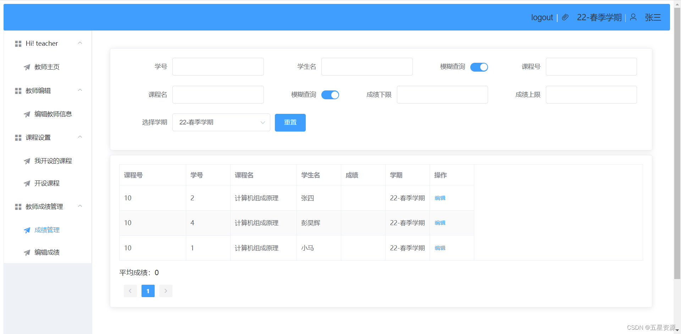The height and width of the screenshot is (334, 681).
Task: Collapse the 课程设置 menu chevron
Action: [80, 137]
